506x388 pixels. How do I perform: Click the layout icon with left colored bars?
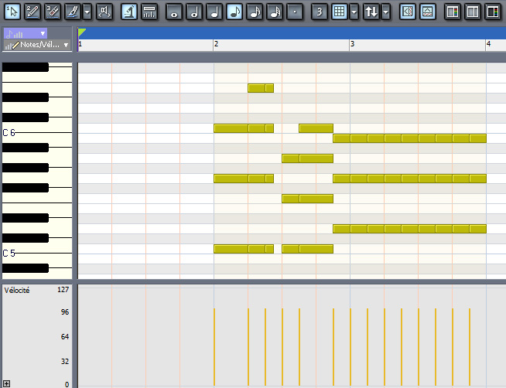(453, 12)
